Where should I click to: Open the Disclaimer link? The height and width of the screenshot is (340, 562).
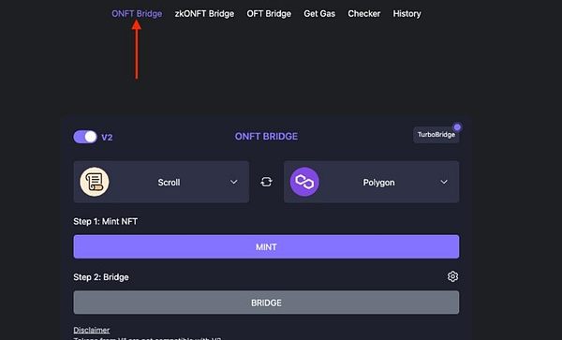pyautogui.click(x=92, y=330)
